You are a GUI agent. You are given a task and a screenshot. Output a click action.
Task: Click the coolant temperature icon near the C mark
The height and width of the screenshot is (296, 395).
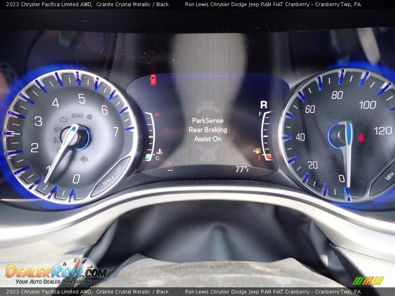159,152
